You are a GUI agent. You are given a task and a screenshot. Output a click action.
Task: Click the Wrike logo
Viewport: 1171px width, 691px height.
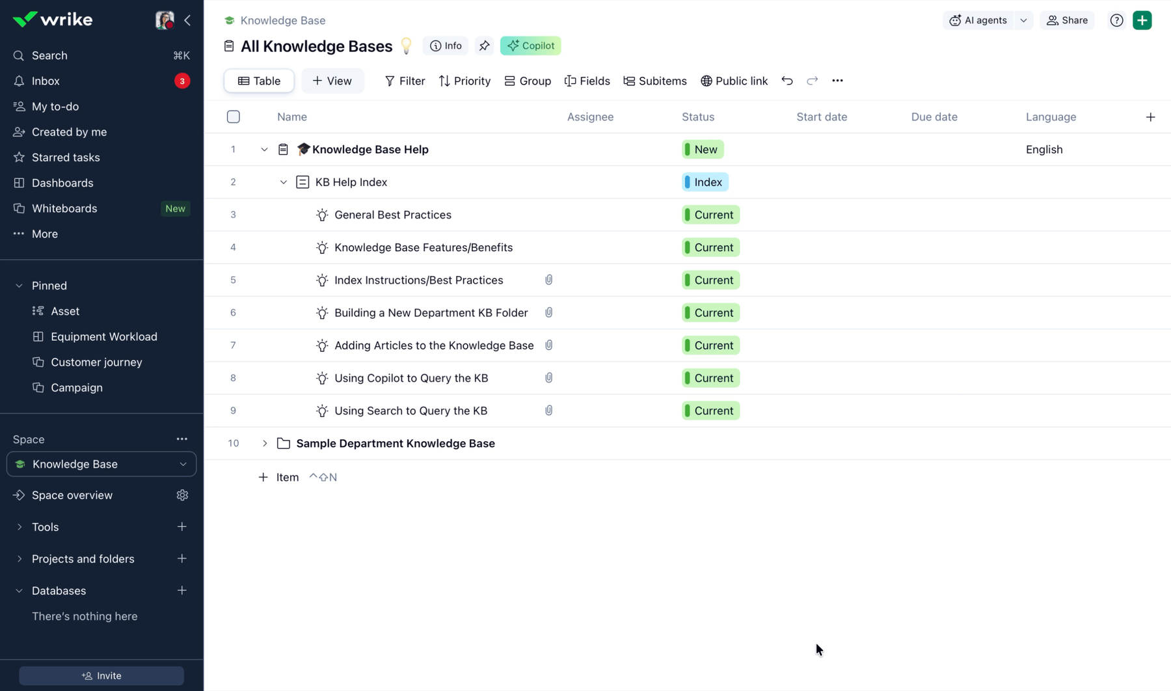pos(53,20)
